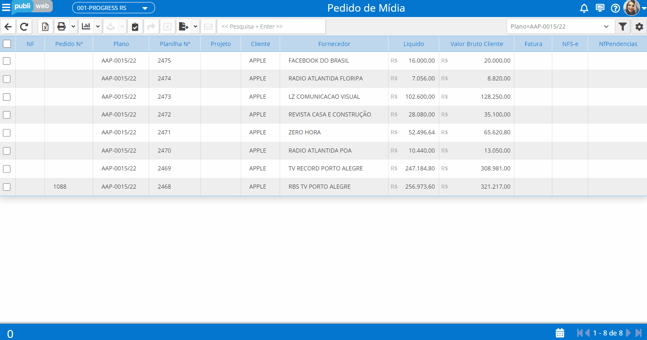The height and width of the screenshot is (340, 647).
Task: Open the 001-PROGRESS RS company dropdown
Action: [x=113, y=8]
